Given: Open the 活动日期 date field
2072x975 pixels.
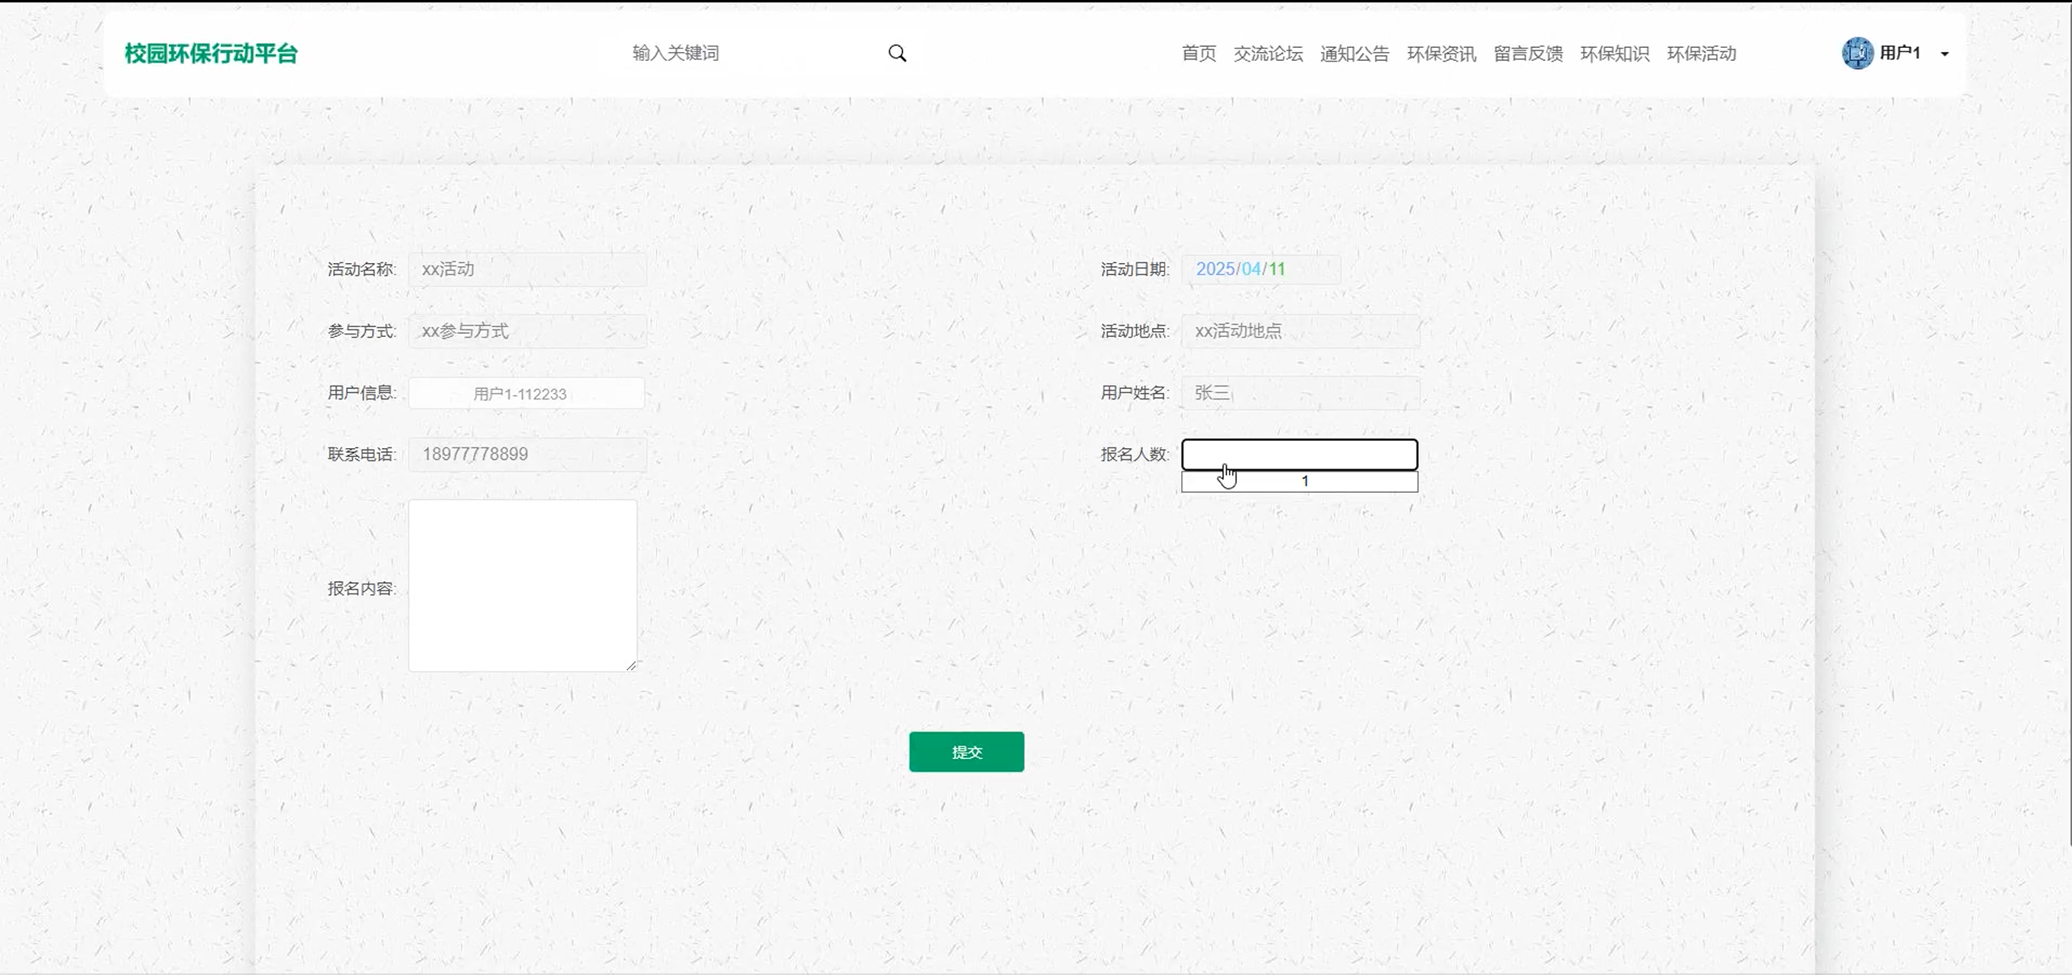Looking at the screenshot, I should tap(1260, 270).
